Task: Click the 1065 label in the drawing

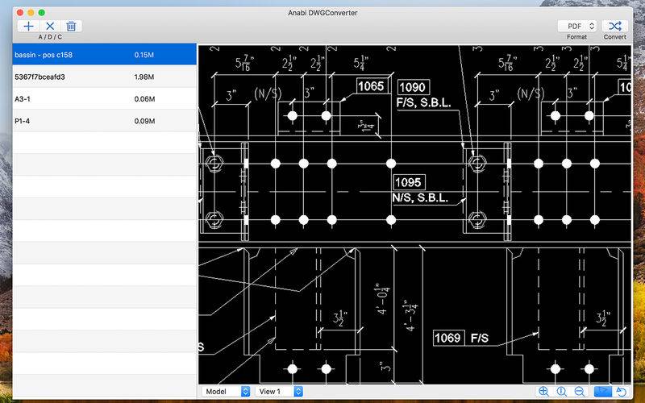Action: click(x=371, y=86)
